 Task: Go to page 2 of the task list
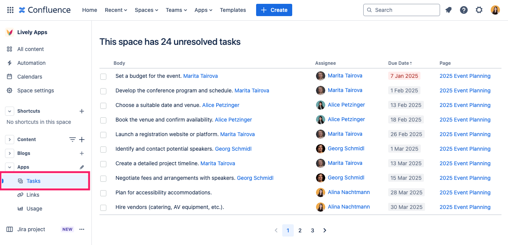tap(300, 230)
